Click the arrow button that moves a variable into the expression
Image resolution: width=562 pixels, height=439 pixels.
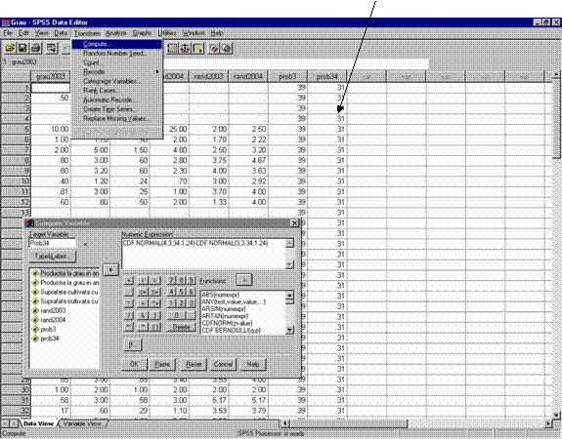pyautogui.click(x=110, y=269)
